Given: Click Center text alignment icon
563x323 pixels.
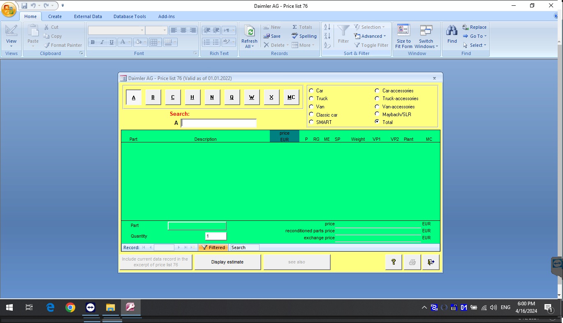Looking at the screenshot, I should [x=183, y=30].
